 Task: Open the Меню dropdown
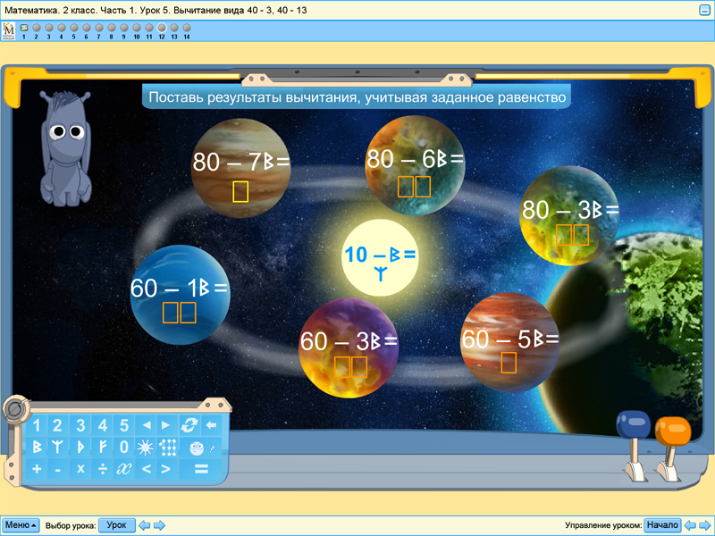21,525
